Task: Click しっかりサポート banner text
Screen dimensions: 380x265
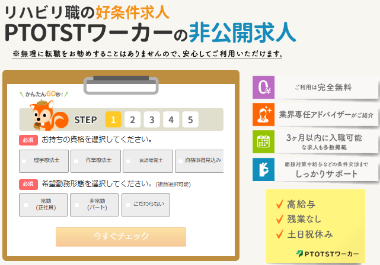Action: [327, 174]
